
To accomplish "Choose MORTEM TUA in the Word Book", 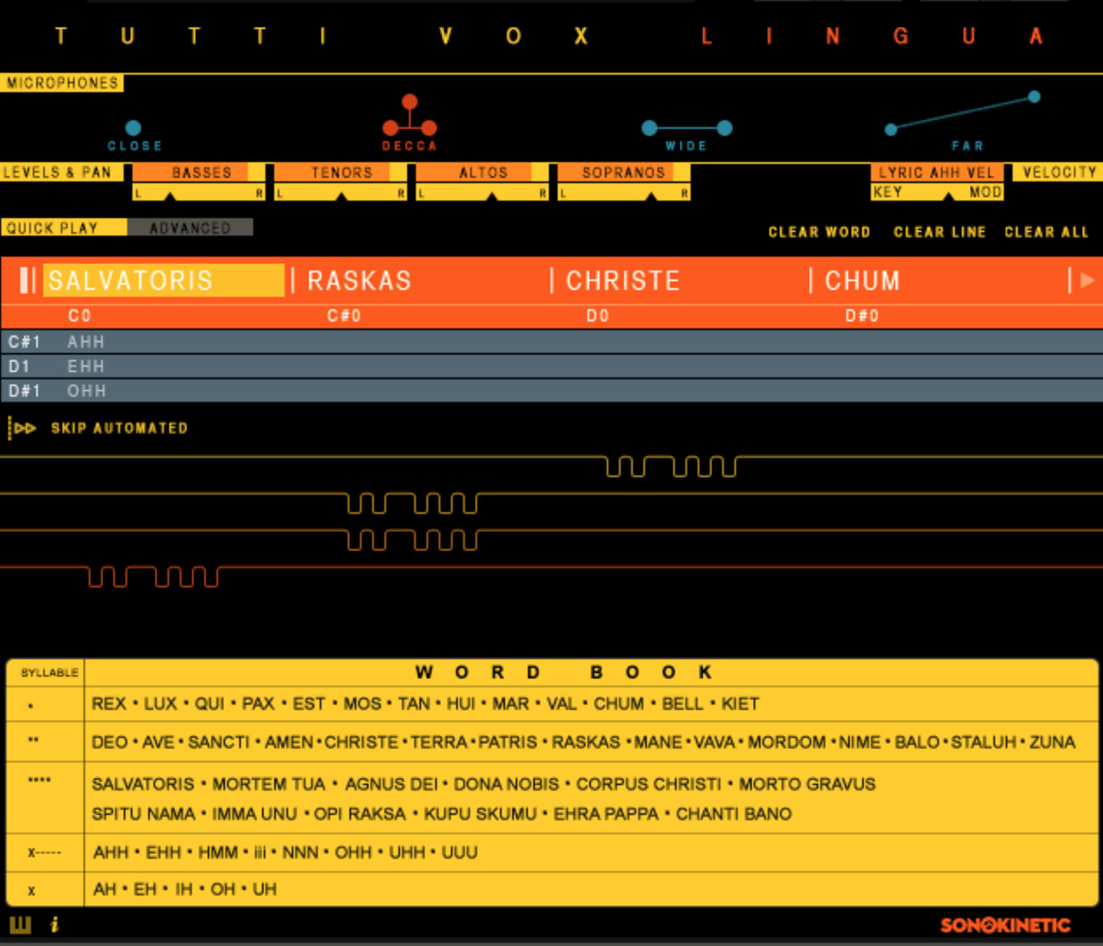I will coord(268,784).
